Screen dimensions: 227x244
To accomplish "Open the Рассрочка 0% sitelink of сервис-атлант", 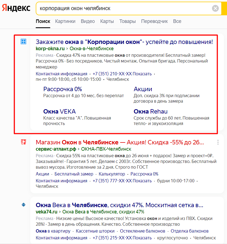I will click(x=144, y=174).
